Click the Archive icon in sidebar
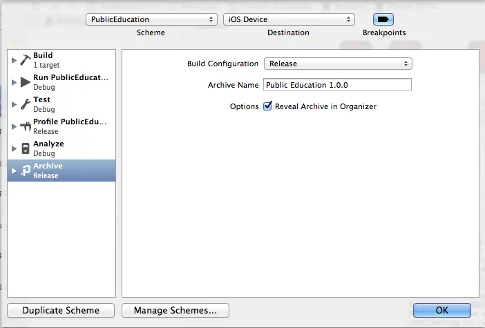The height and width of the screenshot is (328, 485). pyautogui.click(x=26, y=171)
